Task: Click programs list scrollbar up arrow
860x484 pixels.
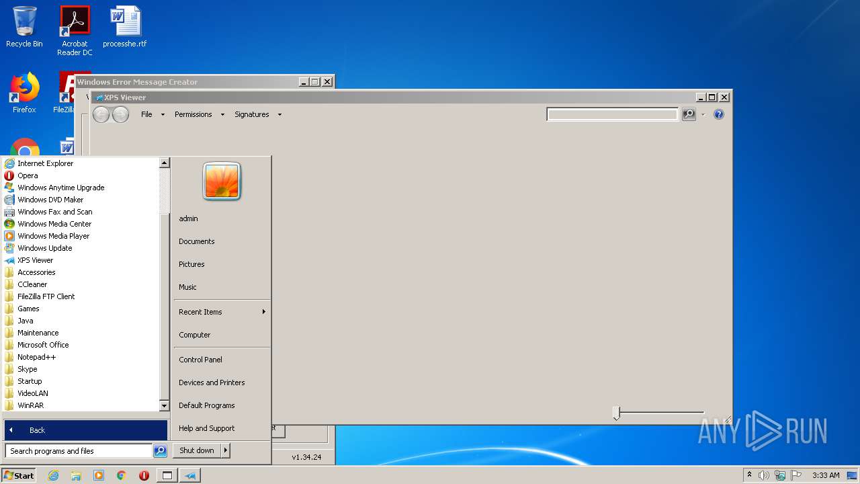Action: coord(164,163)
